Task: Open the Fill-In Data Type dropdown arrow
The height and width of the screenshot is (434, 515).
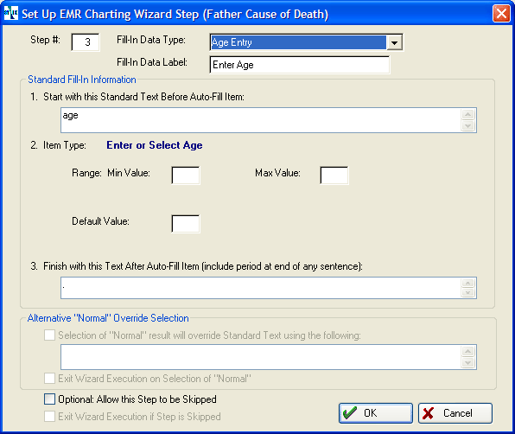Action: click(395, 42)
